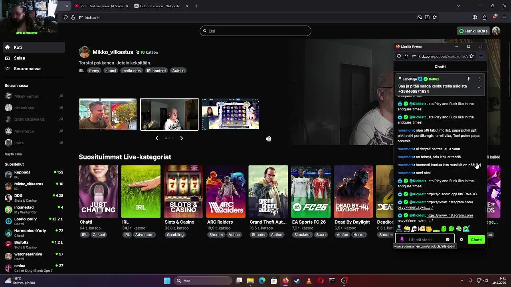Open a new browser tab with plus

tap(197, 6)
